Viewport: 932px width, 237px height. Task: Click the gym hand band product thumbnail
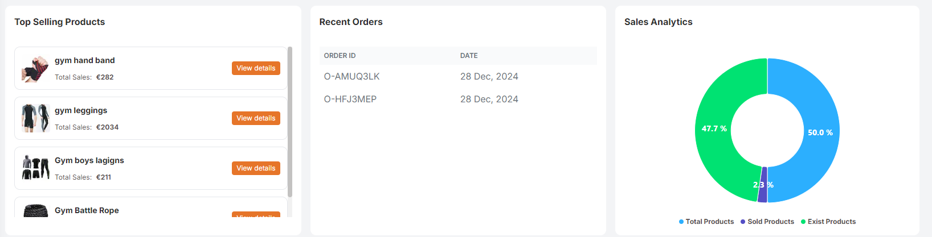click(x=35, y=69)
